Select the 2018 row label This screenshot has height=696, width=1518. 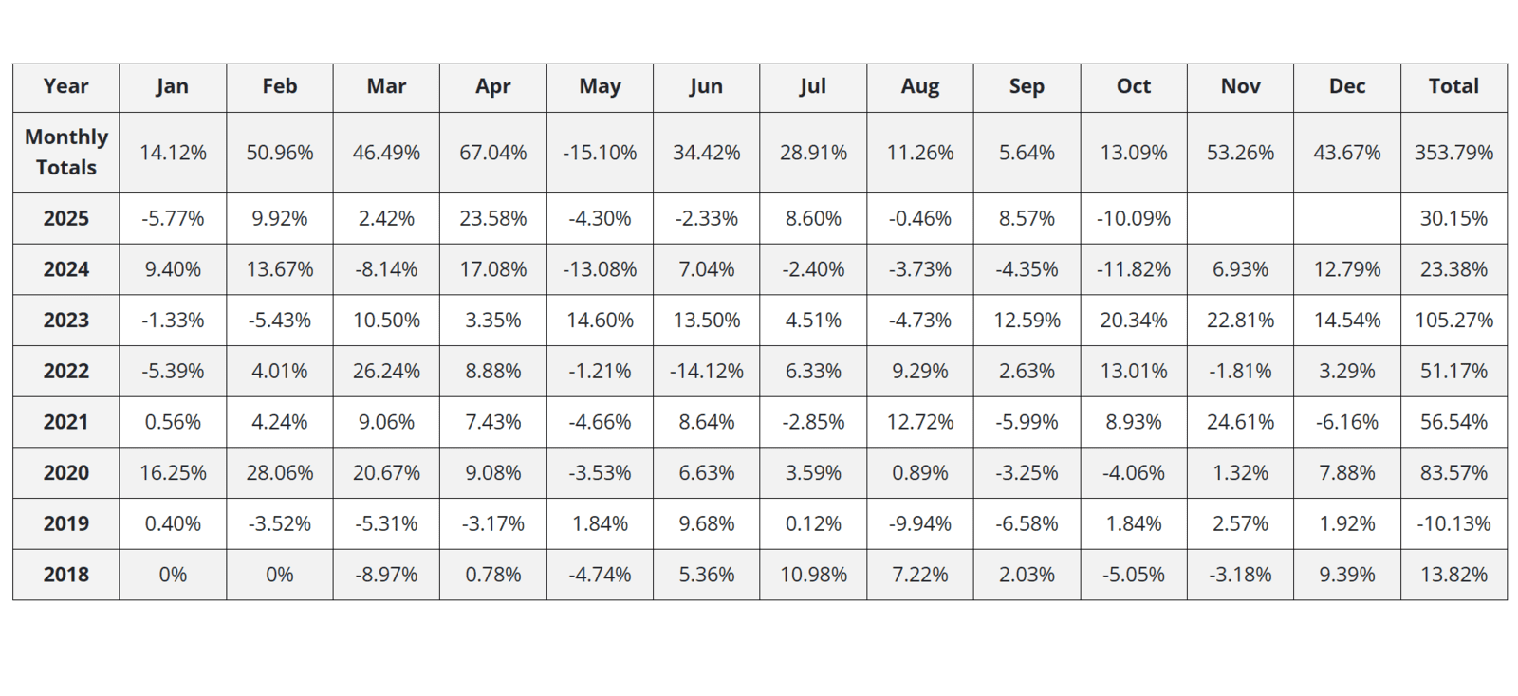click(x=65, y=575)
